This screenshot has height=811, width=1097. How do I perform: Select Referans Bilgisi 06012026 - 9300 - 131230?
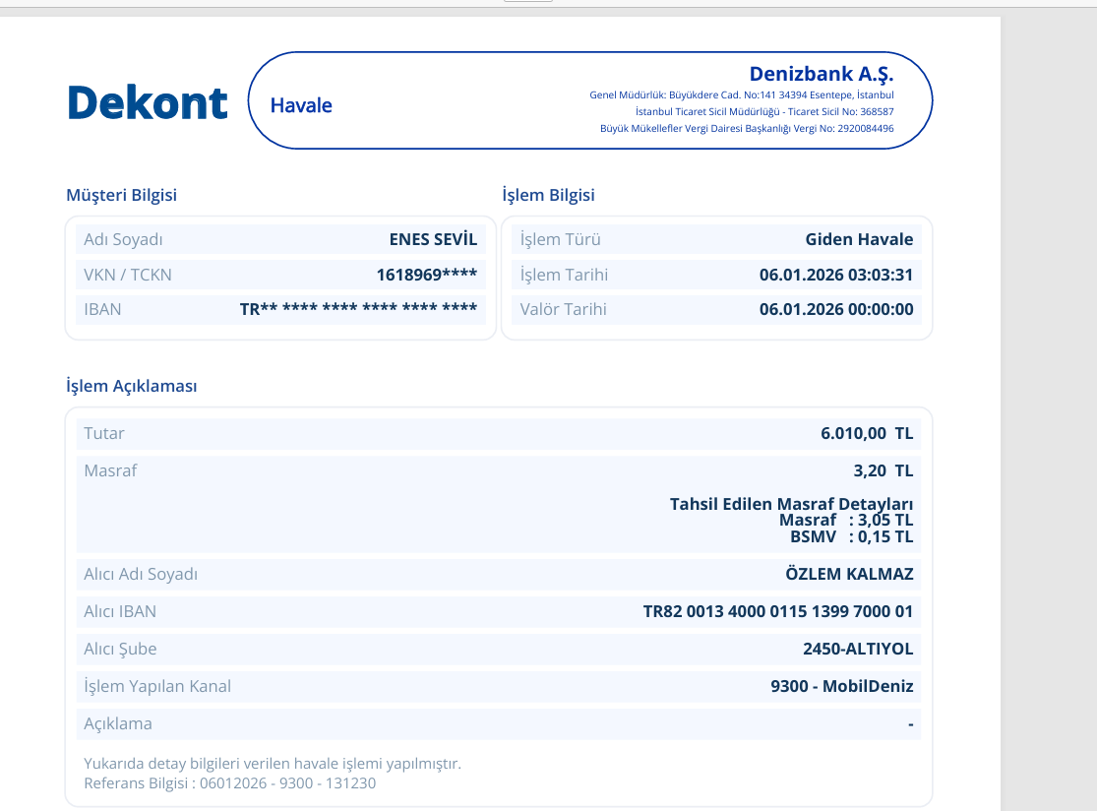pos(229,783)
